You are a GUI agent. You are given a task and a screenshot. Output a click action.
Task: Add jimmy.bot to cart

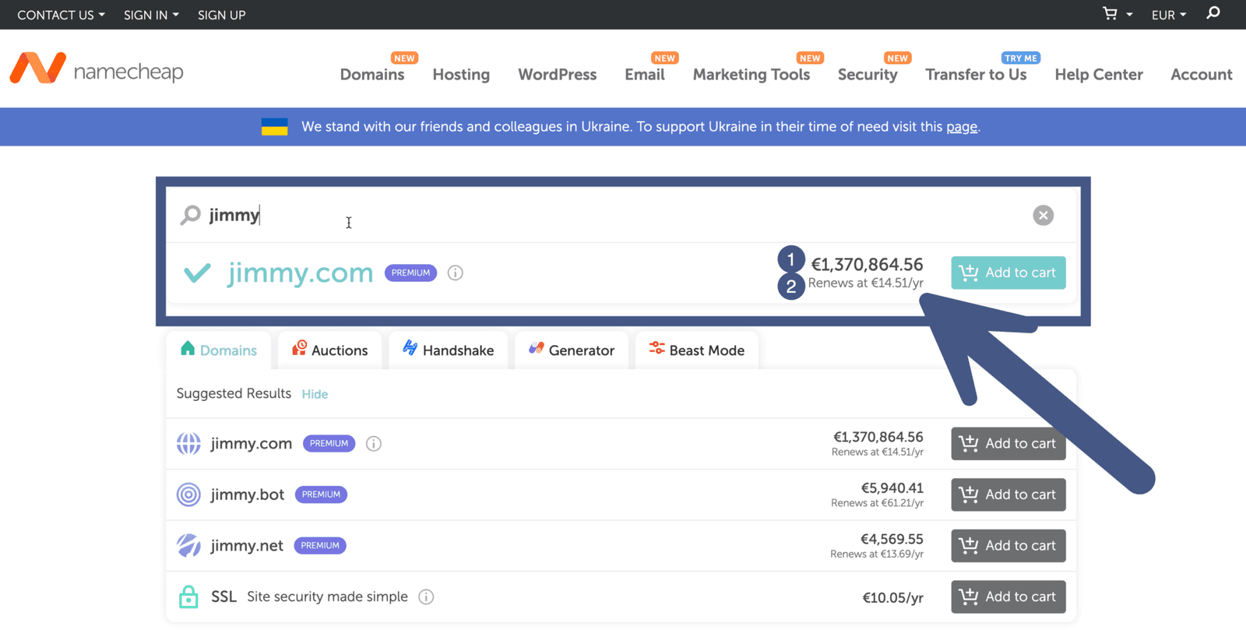tap(1008, 494)
